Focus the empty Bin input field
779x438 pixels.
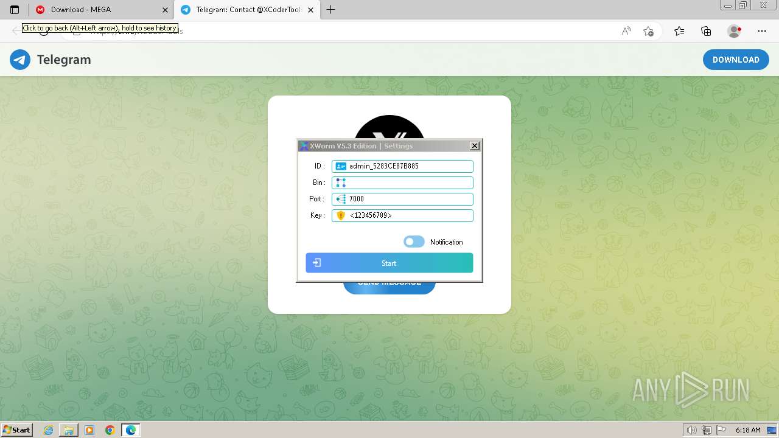pos(402,182)
